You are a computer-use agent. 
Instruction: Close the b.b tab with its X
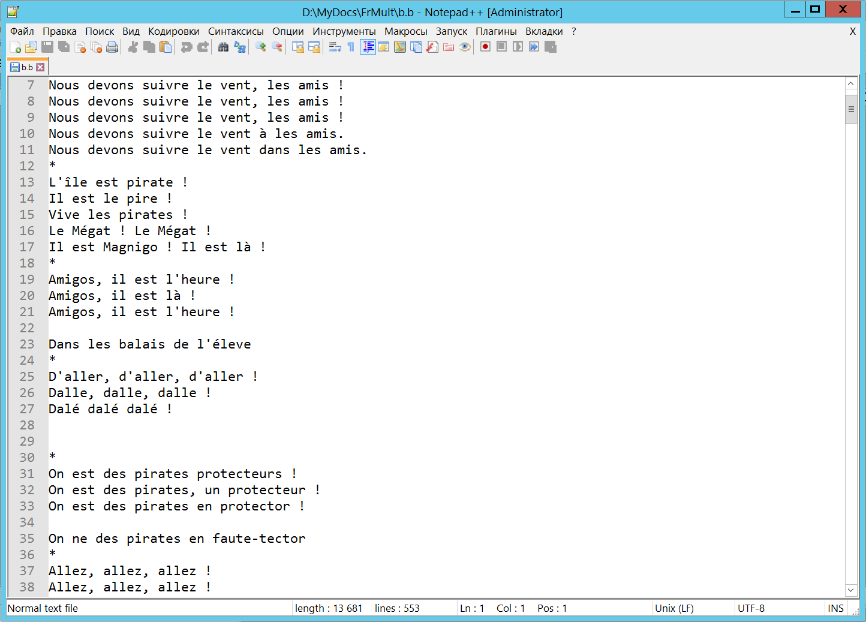pos(40,67)
